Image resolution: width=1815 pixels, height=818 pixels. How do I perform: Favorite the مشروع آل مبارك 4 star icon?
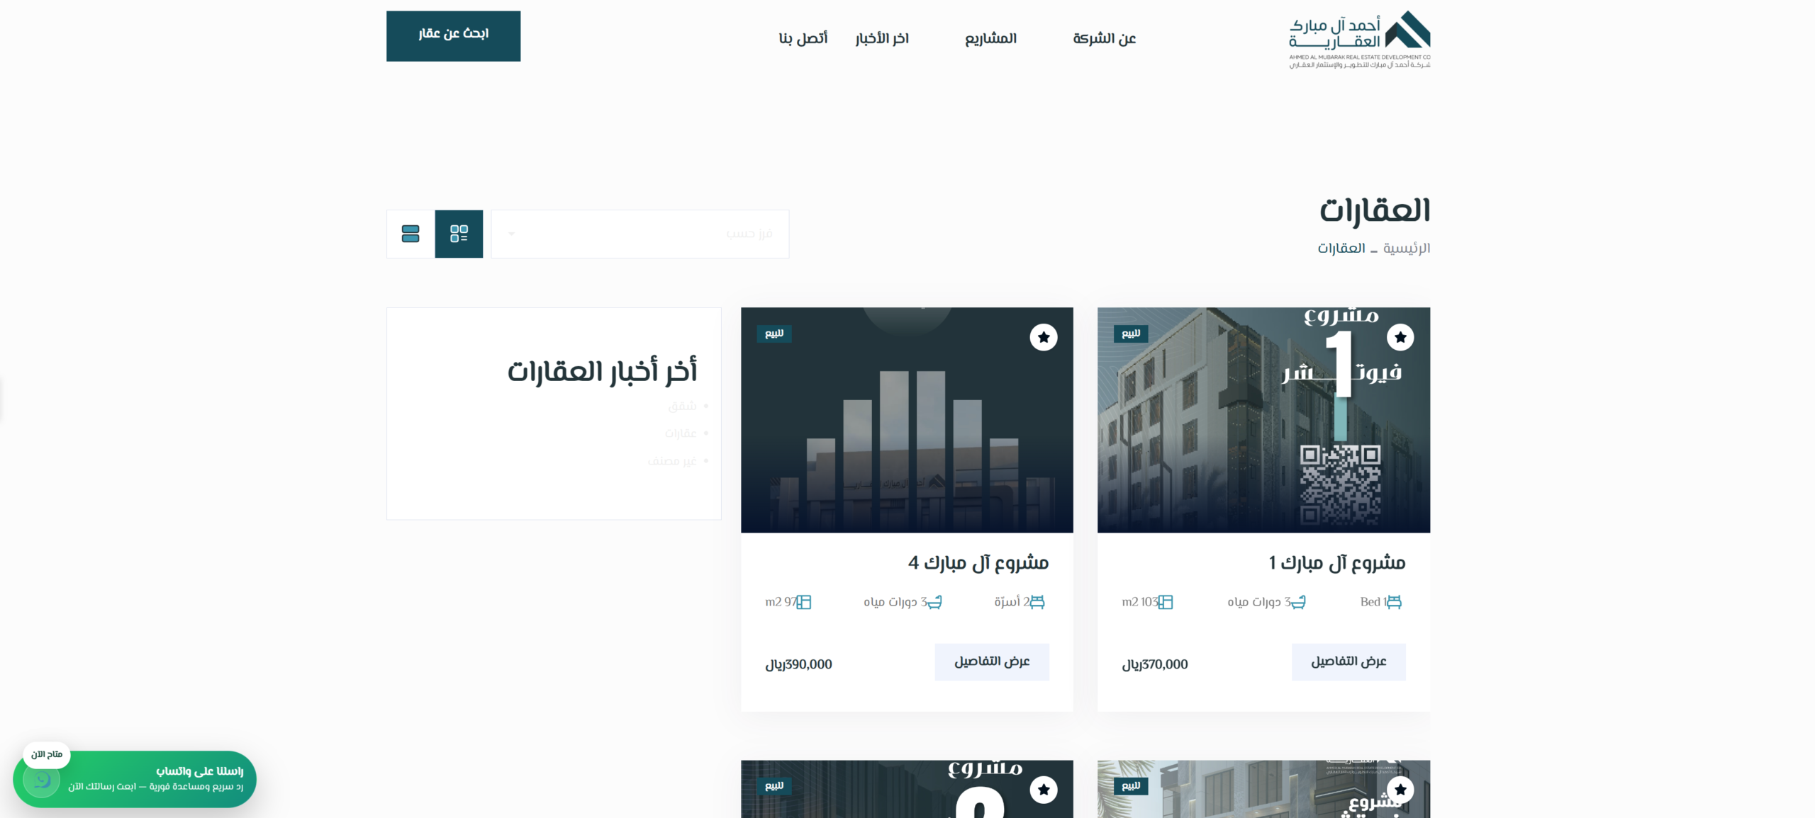[1043, 337]
